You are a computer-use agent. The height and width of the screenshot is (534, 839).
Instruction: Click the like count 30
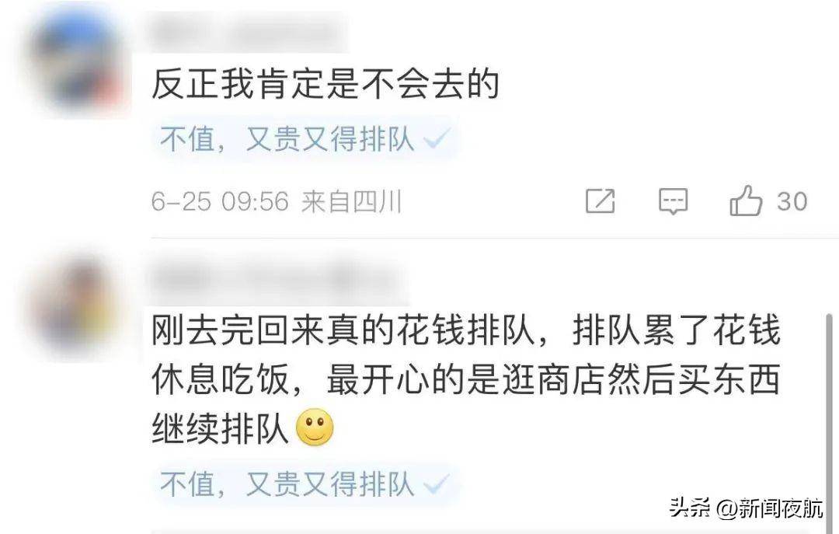792,202
